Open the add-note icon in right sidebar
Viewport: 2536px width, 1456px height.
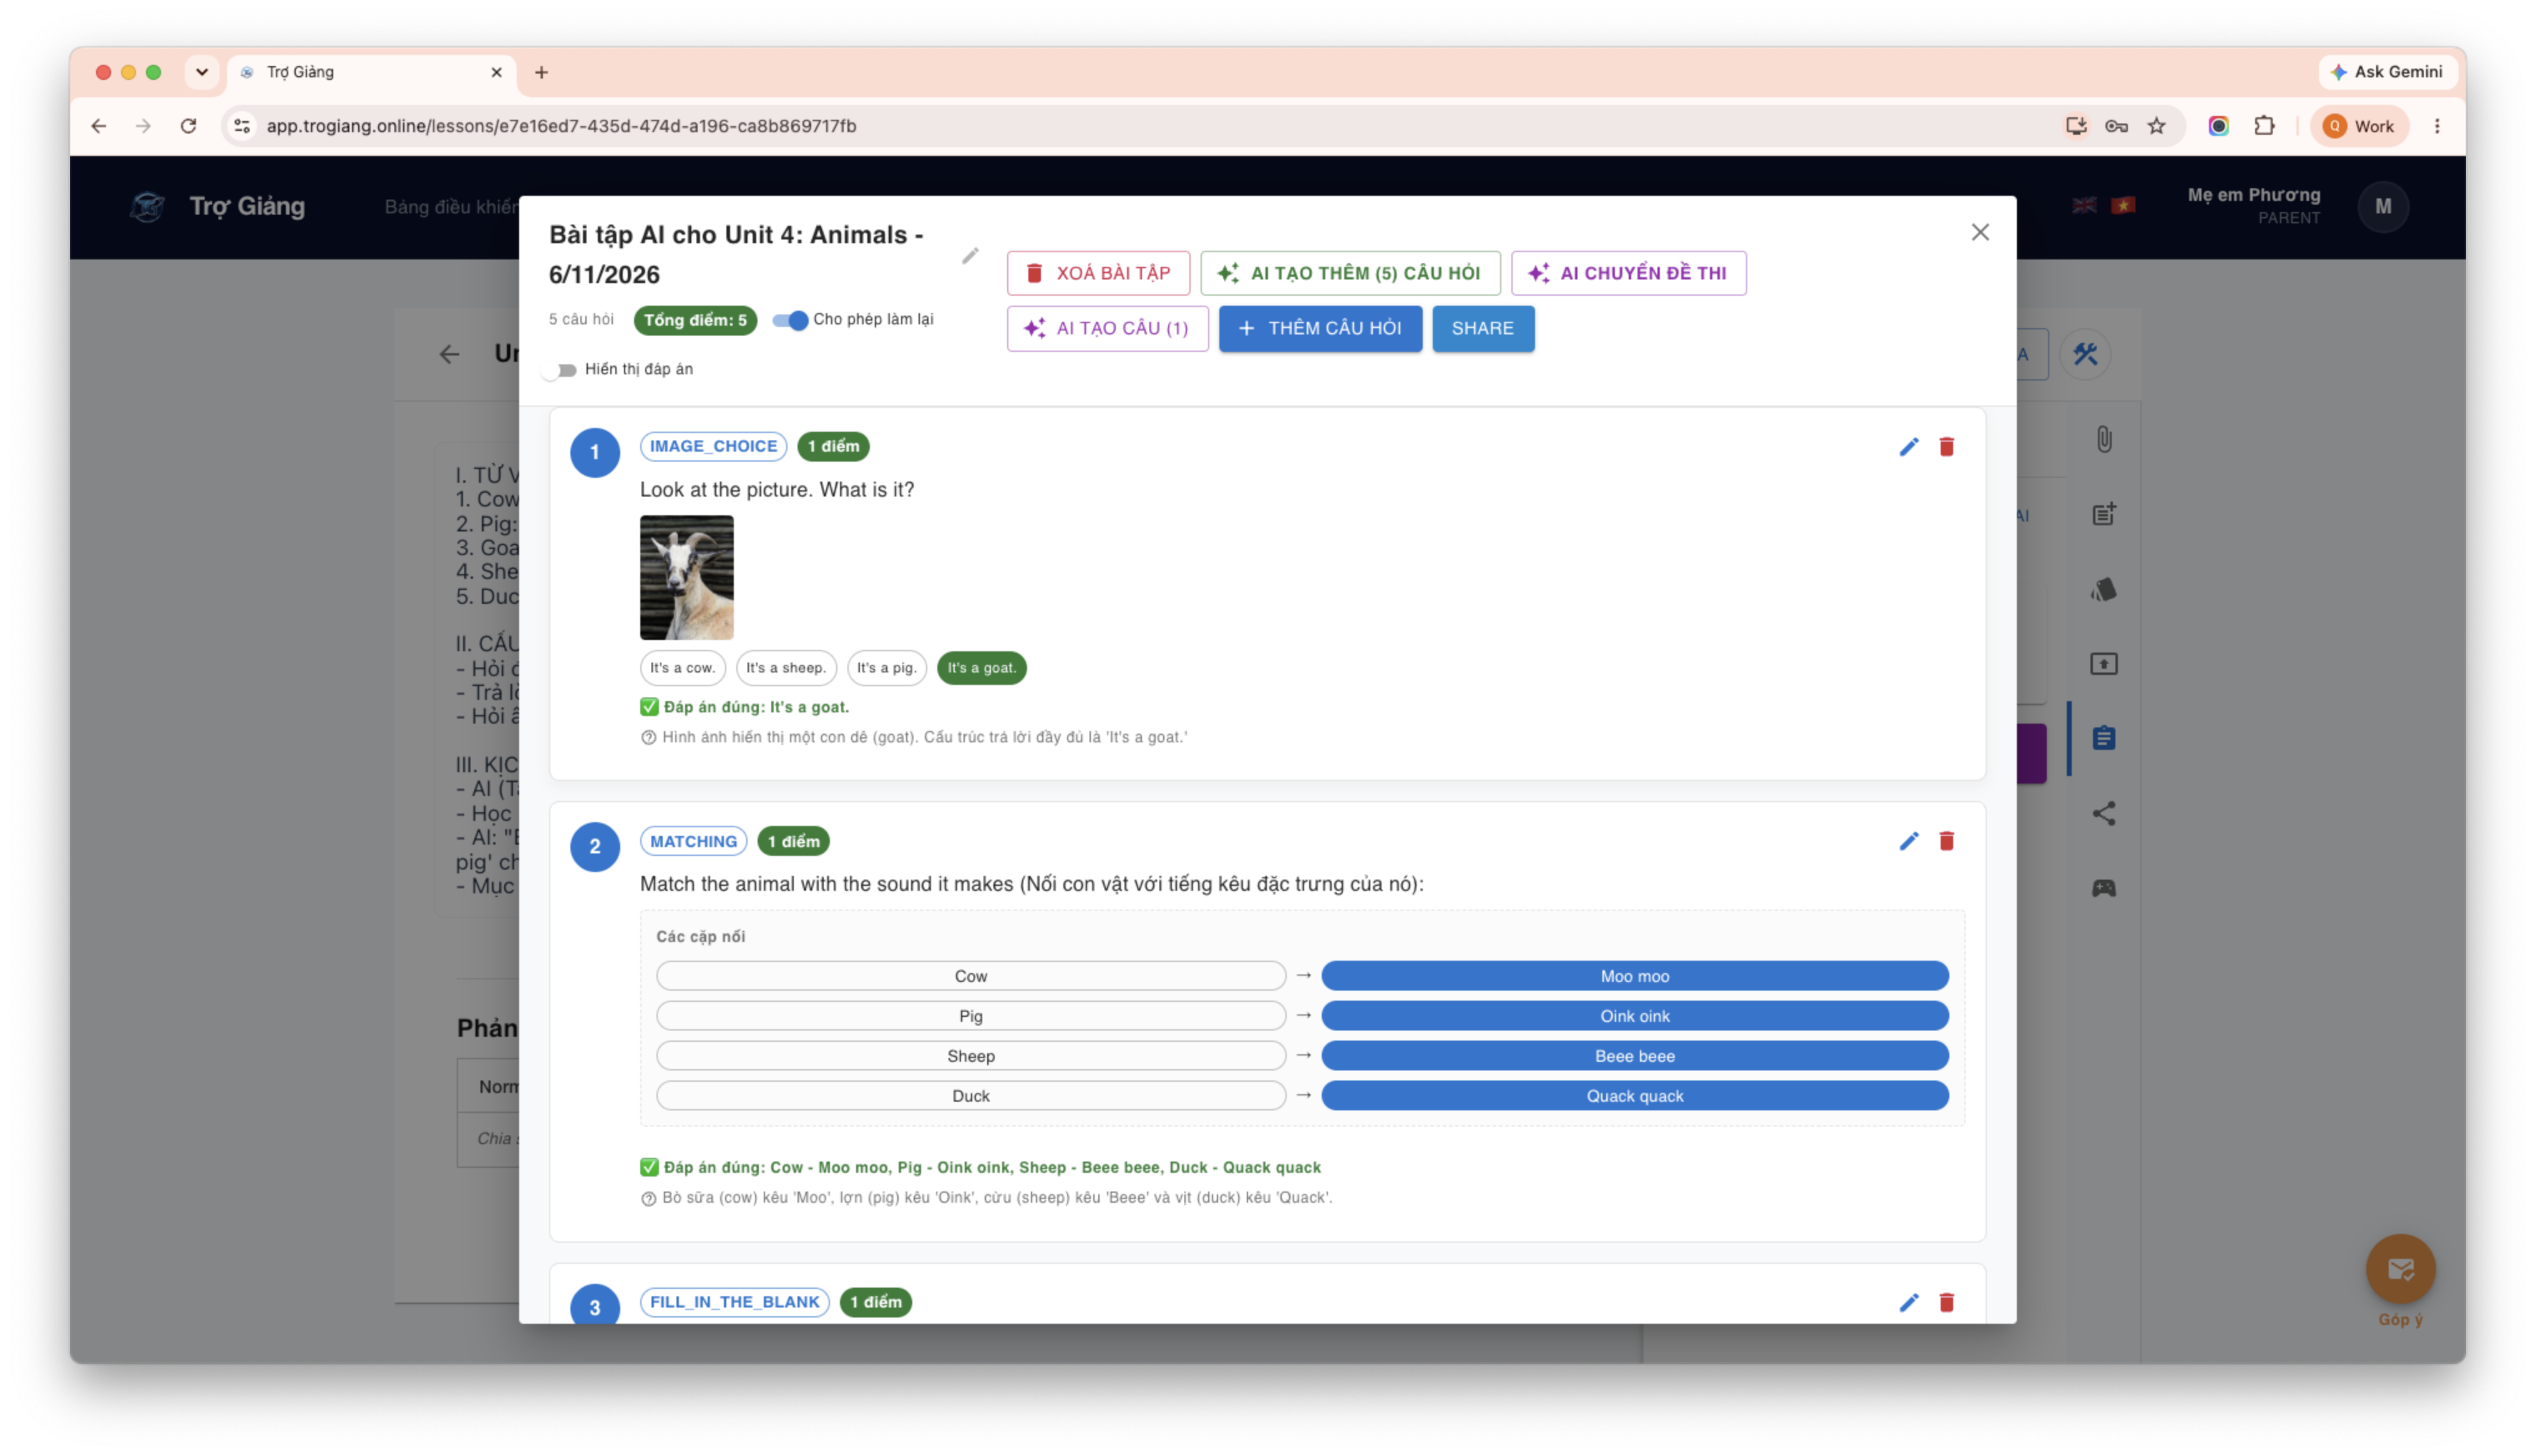click(x=2104, y=514)
